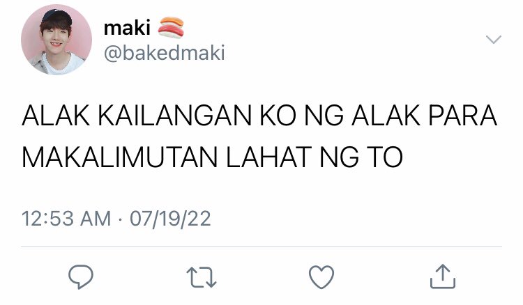This screenshot has width=523, height=305.
Task: Click the 12:53 AM time stamp
Action: (x=66, y=219)
